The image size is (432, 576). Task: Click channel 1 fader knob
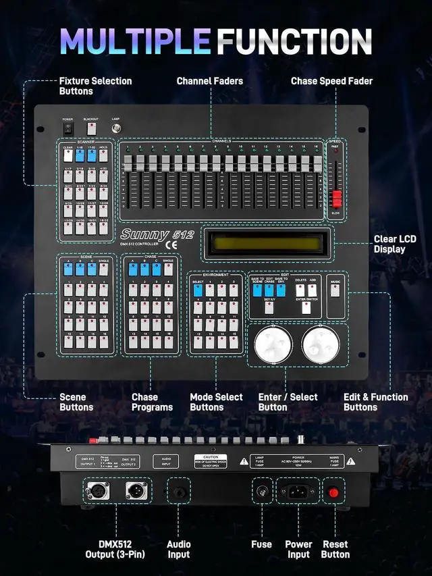click(x=128, y=163)
